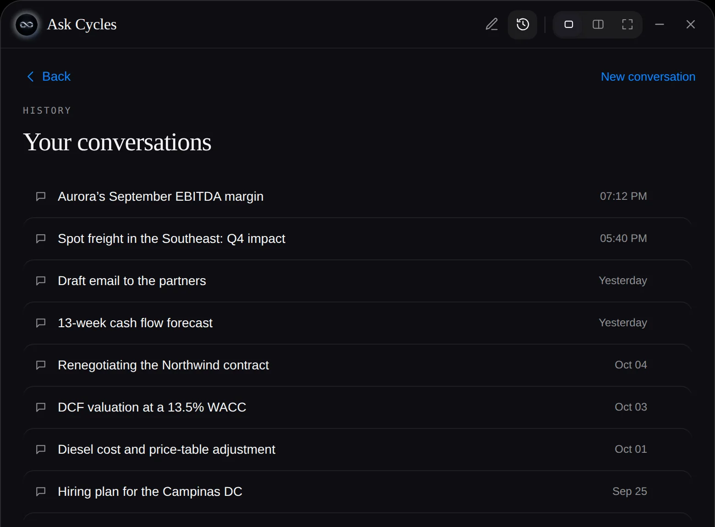
Task: Start a New conversation
Action: (x=648, y=77)
